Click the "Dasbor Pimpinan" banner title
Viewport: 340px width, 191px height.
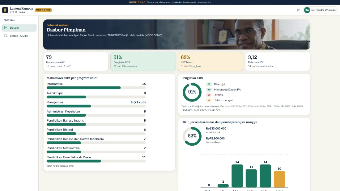[x=66, y=30]
